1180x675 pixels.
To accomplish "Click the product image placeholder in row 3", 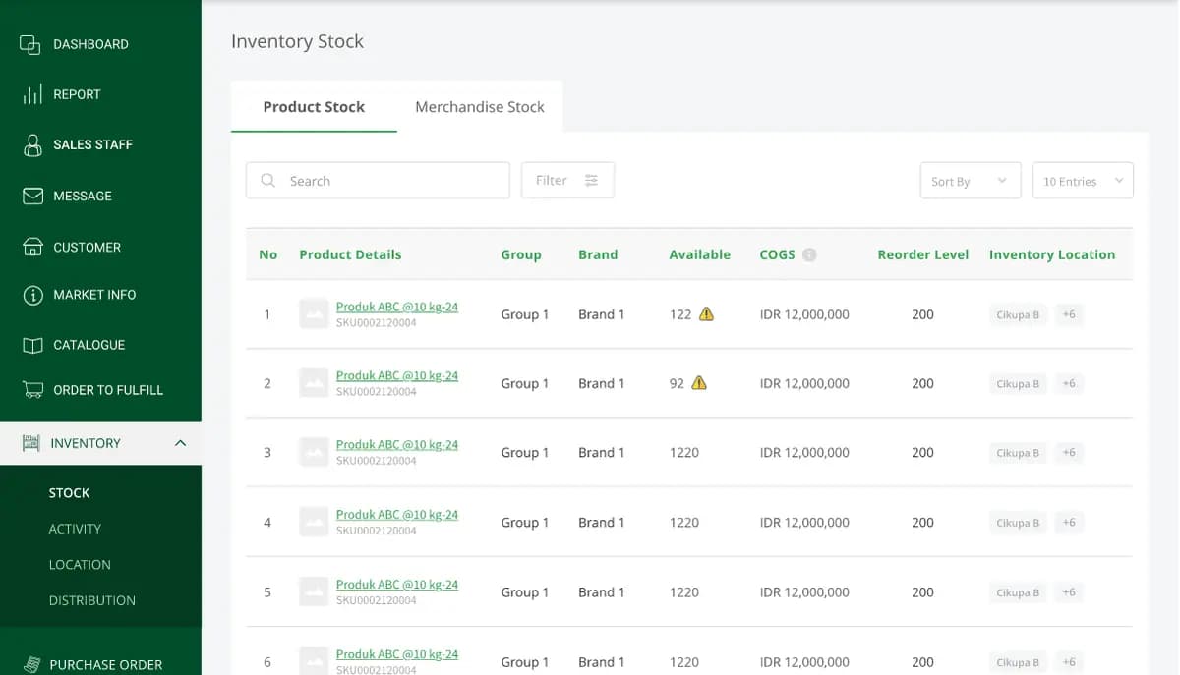I will pyautogui.click(x=314, y=452).
